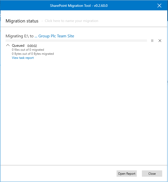Viewport: 168px width, 182px height.
Task: Click the Migration status heading
Action: [x=22, y=21]
